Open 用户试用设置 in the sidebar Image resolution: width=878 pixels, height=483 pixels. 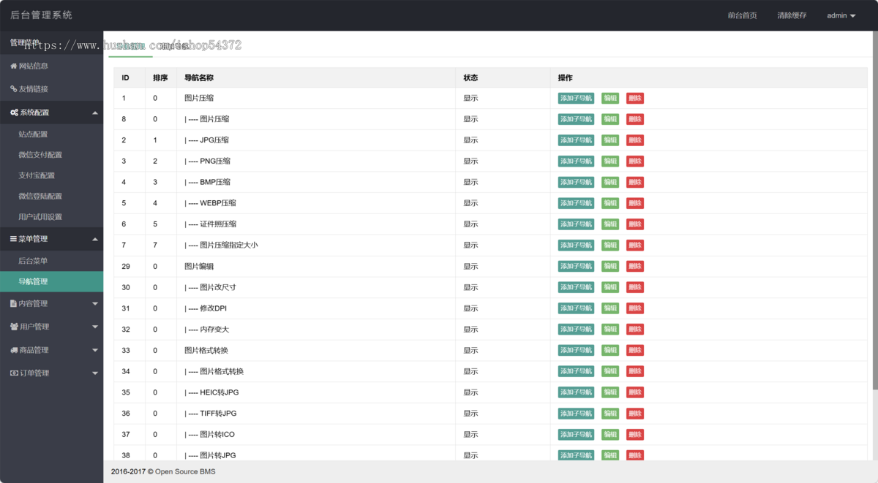point(51,216)
